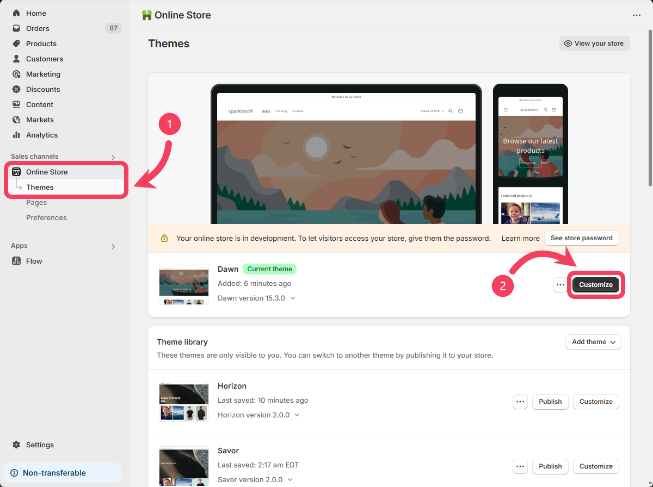The image size is (653, 487).
Task: Open the top-right page more options menu
Action: click(637, 15)
